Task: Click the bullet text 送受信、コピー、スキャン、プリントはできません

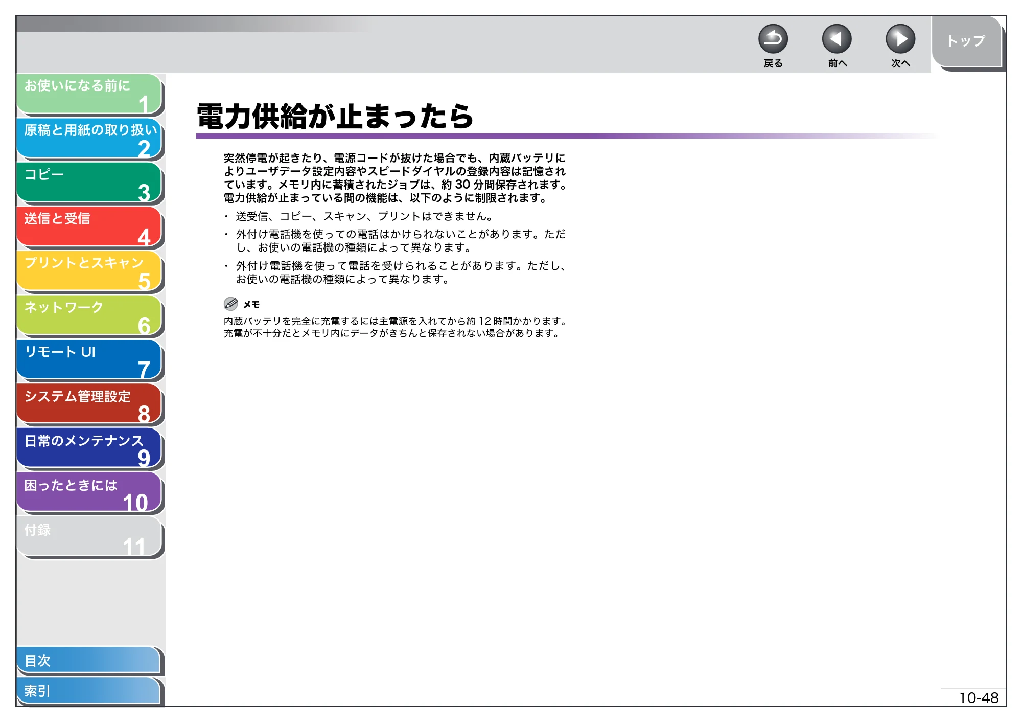Action: (364, 216)
